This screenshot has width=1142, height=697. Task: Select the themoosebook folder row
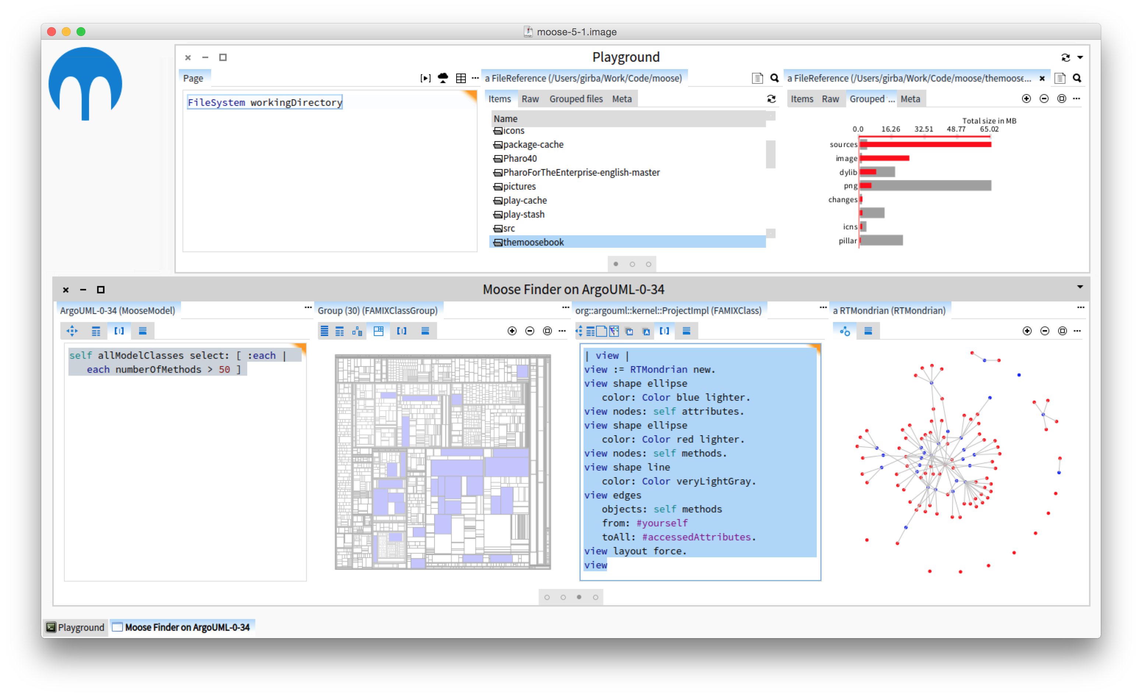click(627, 242)
